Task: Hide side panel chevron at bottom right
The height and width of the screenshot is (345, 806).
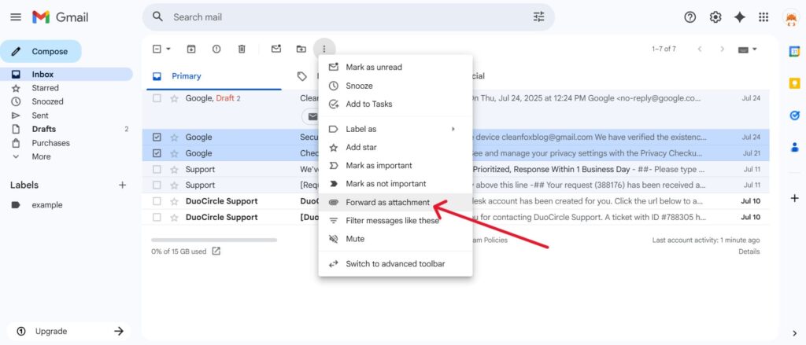Action: coord(795,333)
